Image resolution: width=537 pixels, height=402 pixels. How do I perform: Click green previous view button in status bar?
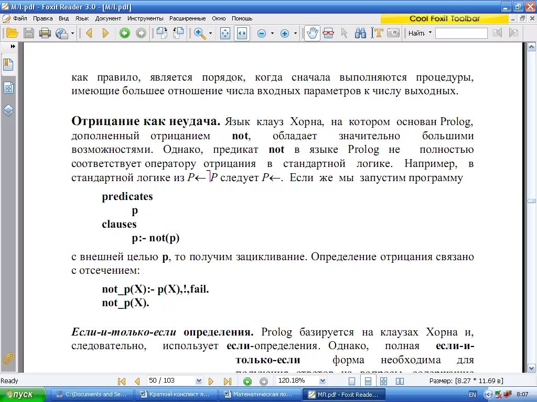(x=248, y=381)
